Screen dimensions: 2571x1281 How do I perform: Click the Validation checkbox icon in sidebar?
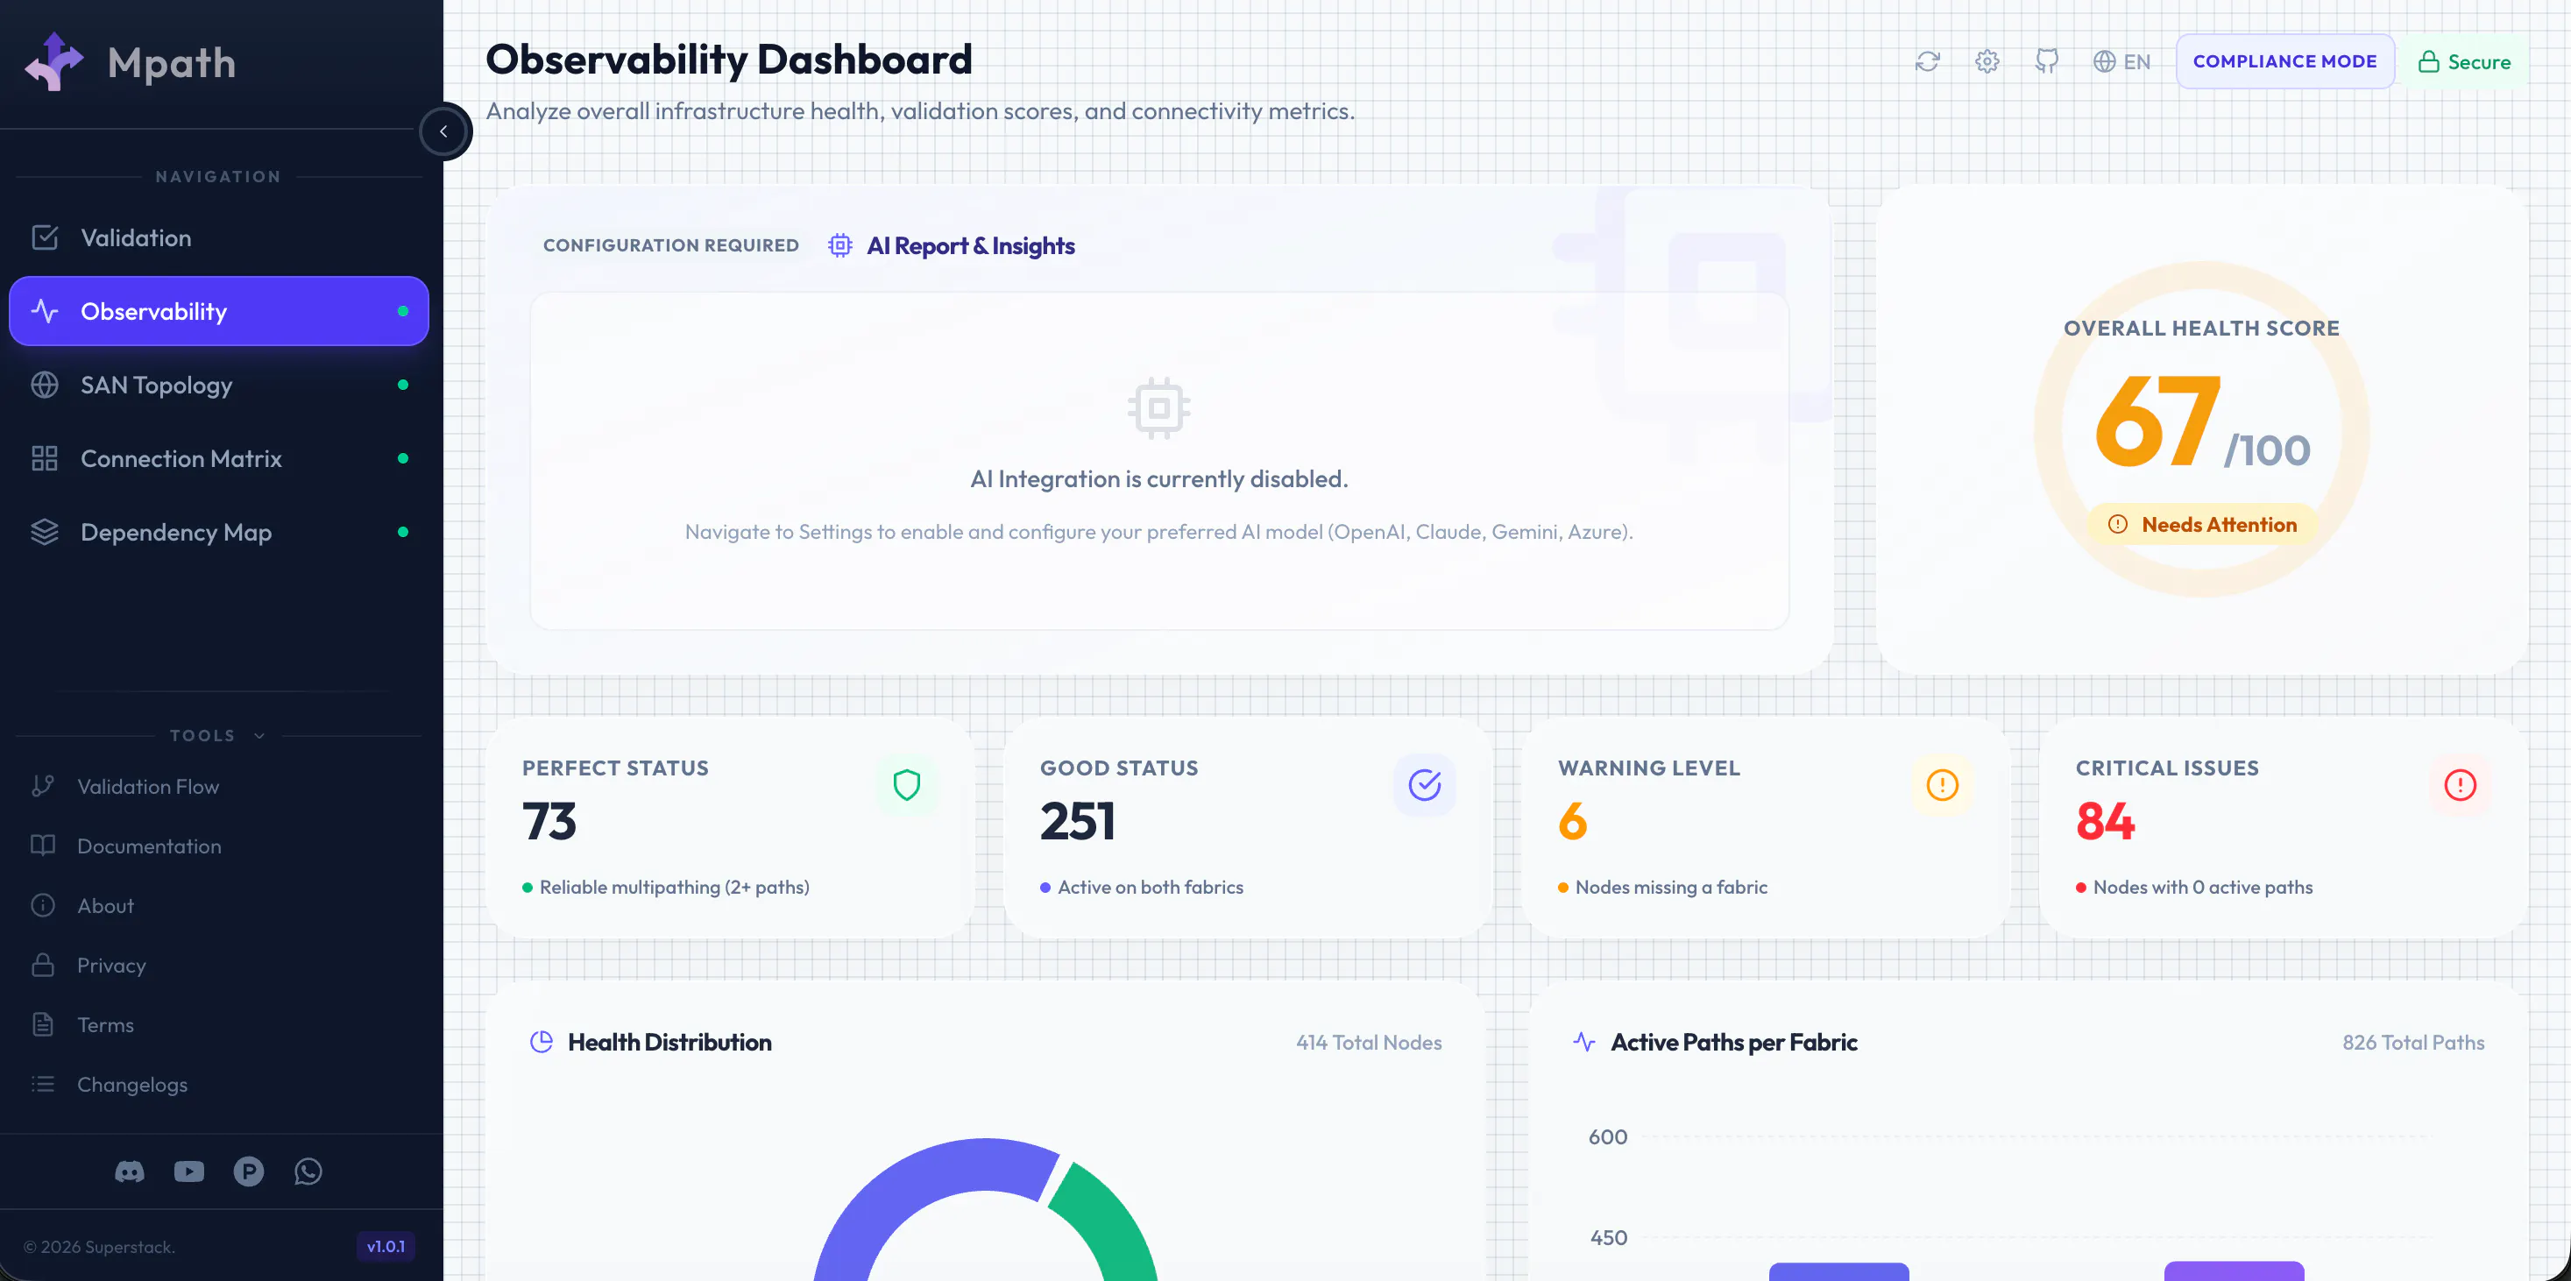tap(45, 237)
